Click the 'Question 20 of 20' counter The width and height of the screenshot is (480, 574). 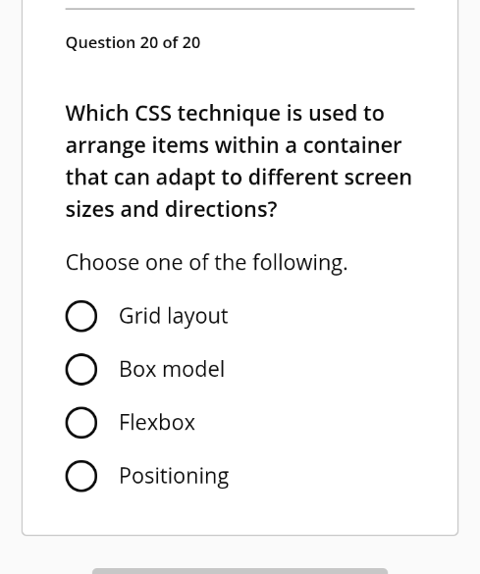coord(133,43)
